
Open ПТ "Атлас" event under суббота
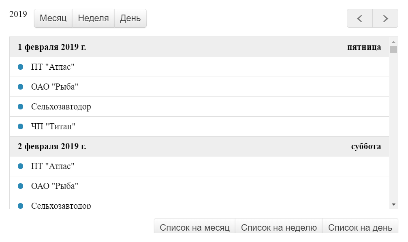click(x=199, y=166)
